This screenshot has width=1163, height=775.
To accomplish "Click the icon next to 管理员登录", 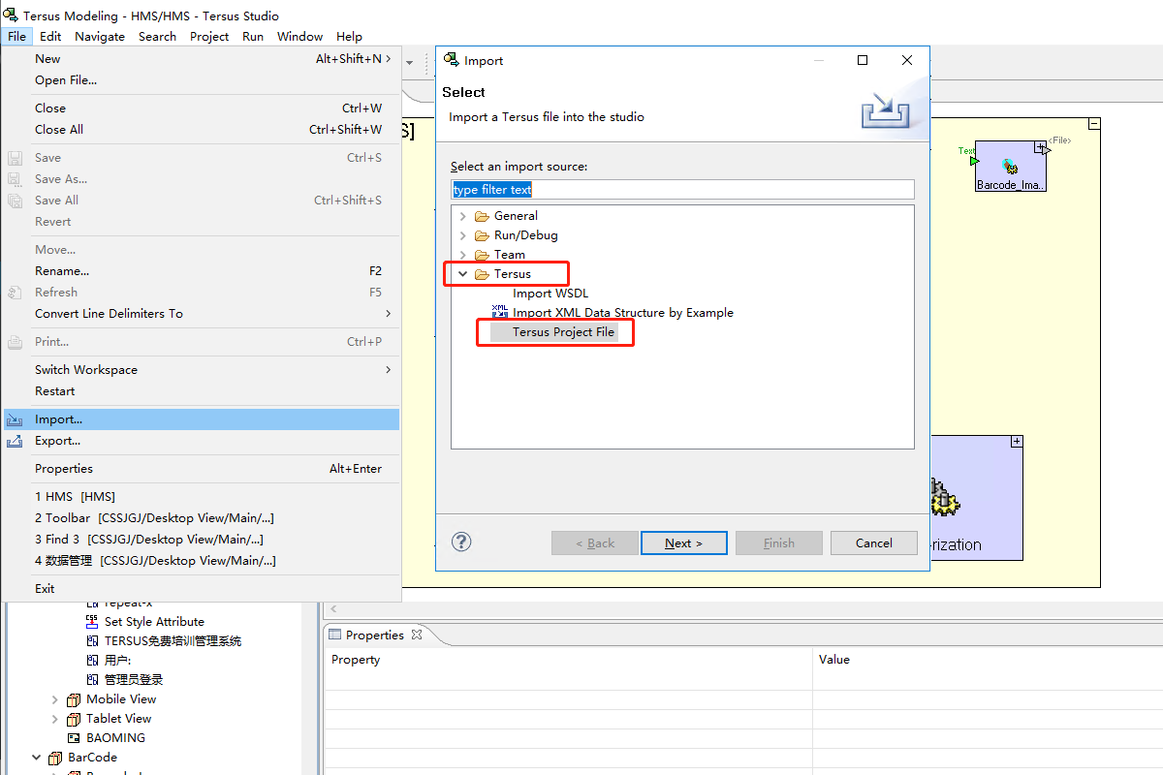I will (92, 679).
